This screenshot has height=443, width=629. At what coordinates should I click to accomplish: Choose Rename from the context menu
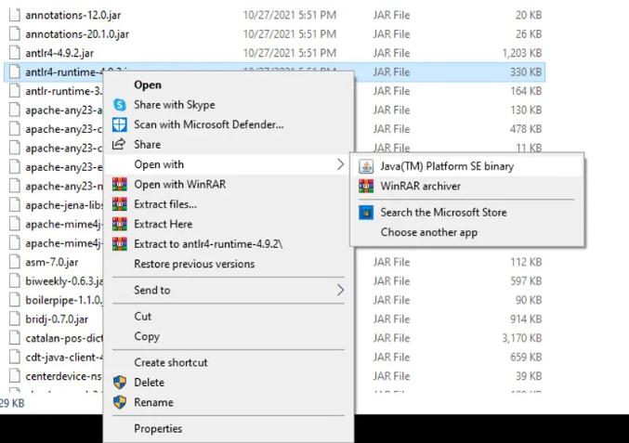229,402
